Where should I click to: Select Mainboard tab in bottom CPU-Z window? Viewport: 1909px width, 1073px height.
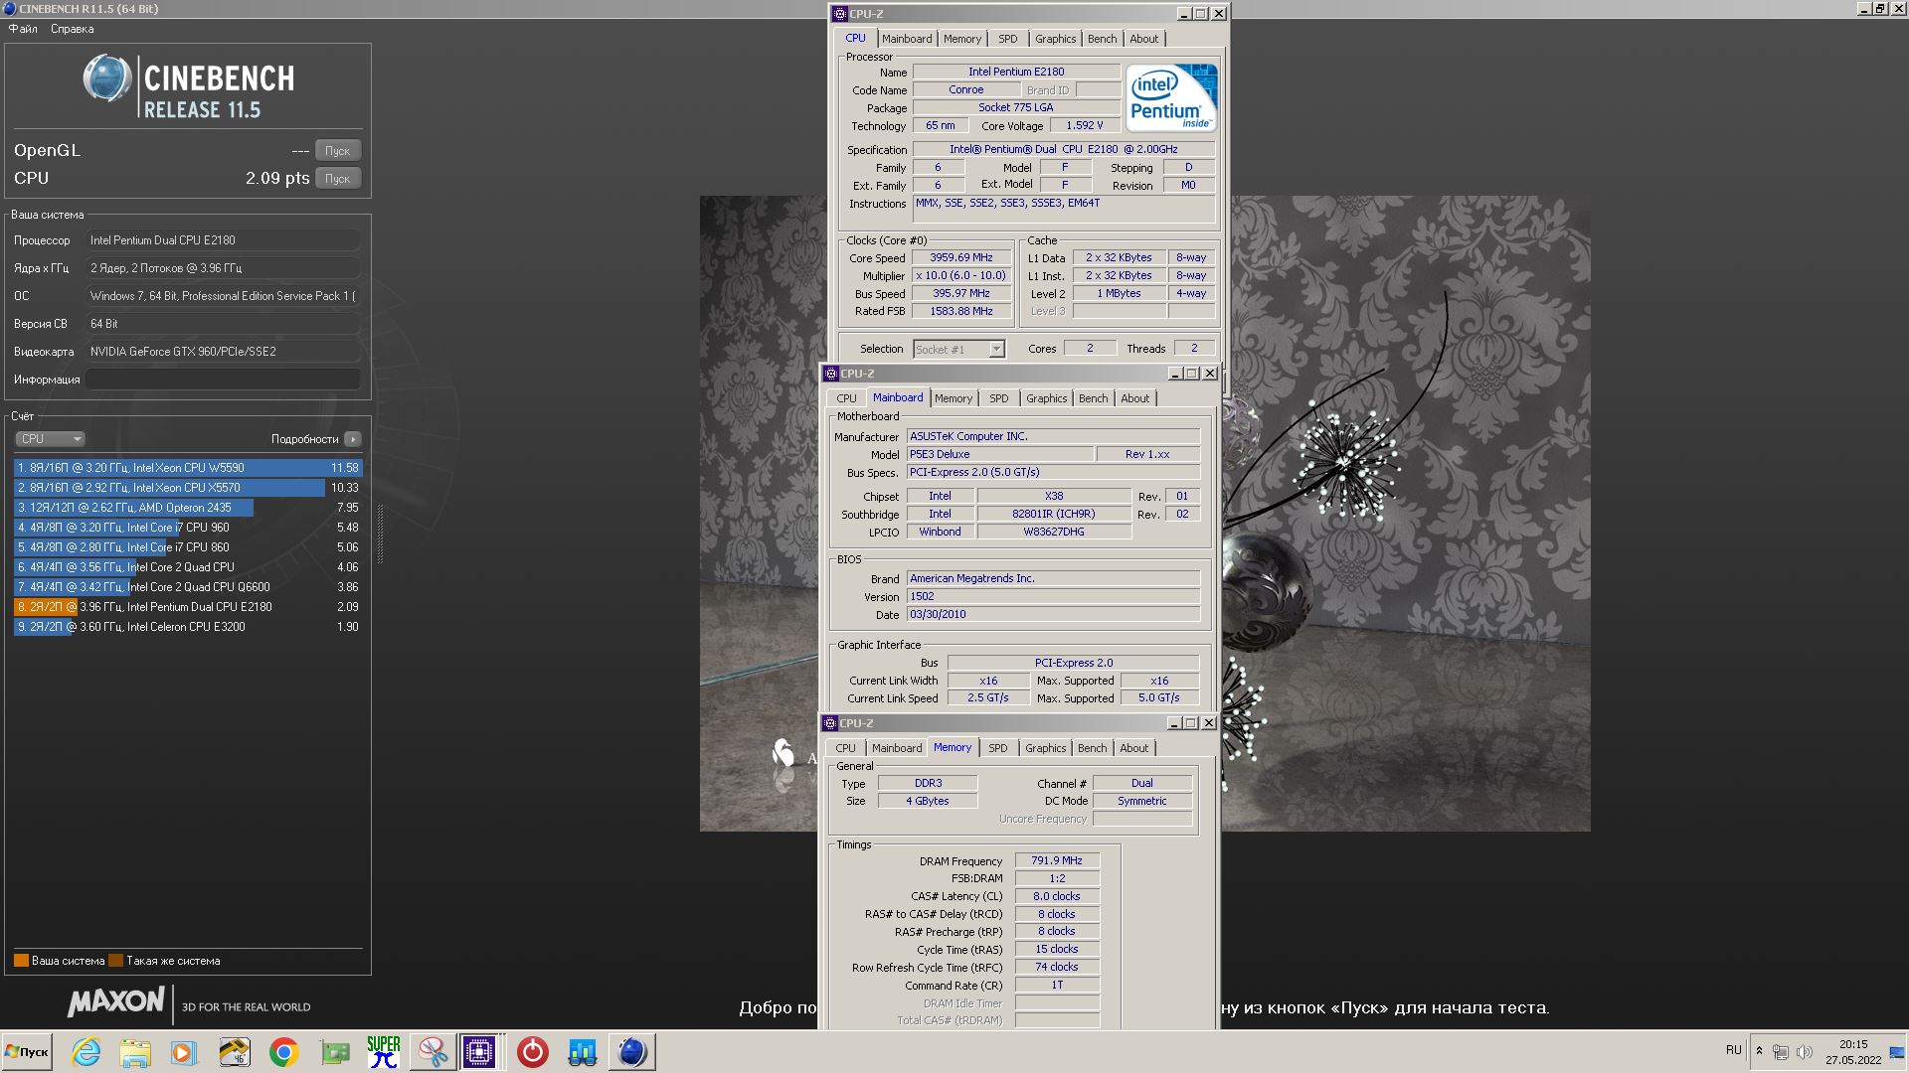point(897,748)
